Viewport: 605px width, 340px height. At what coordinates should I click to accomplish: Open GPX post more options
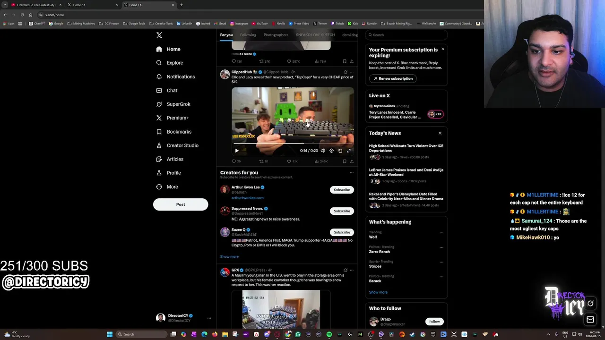click(351, 270)
